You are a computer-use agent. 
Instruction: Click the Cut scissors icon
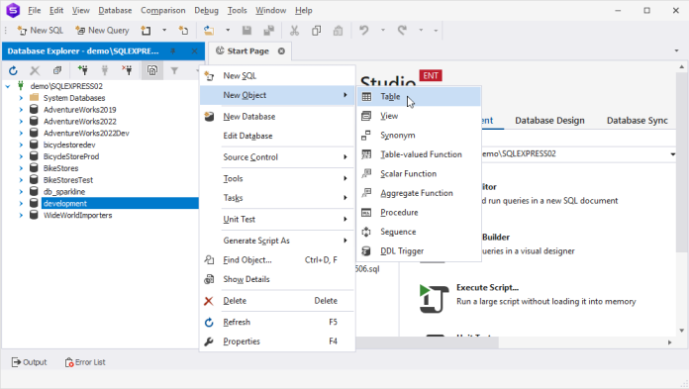coord(294,31)
